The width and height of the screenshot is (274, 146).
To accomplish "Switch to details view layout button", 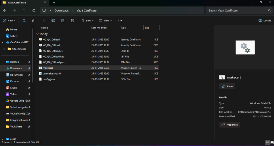I will [x=267, y=142].
